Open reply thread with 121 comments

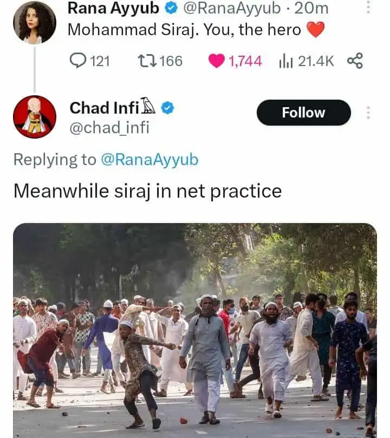point(89,61)
